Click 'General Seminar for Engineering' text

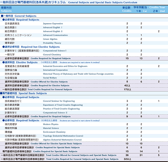click(x=59, y=101)
